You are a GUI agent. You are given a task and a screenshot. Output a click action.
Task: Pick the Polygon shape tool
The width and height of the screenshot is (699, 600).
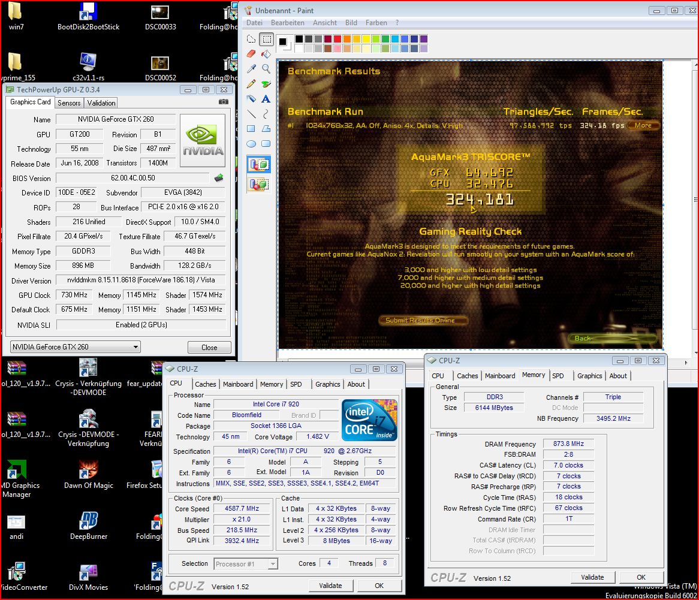point(267,129)
